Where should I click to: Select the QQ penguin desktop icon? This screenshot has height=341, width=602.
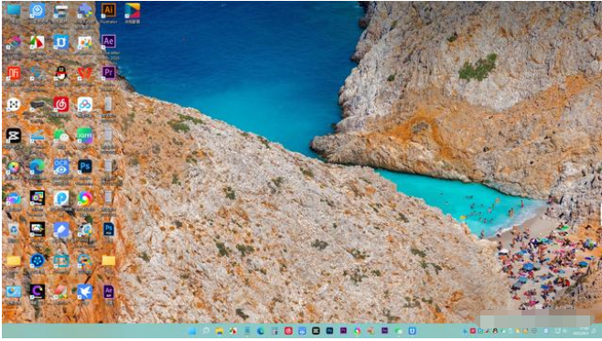click(x=61, y=72)
